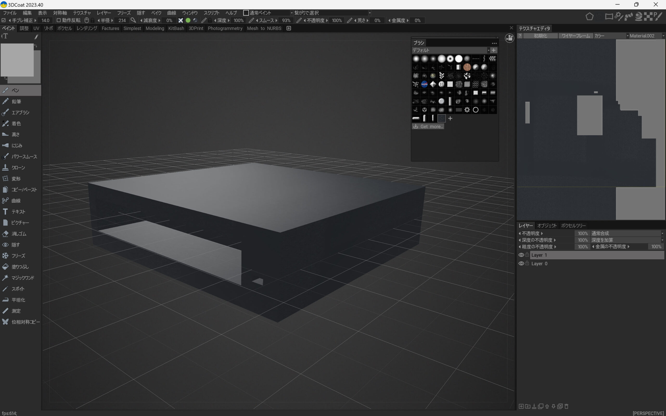The width and height of the screenshot is (666, 416).
Task: Toggle Layer 0 visibility eye
Action: [521, 264]
